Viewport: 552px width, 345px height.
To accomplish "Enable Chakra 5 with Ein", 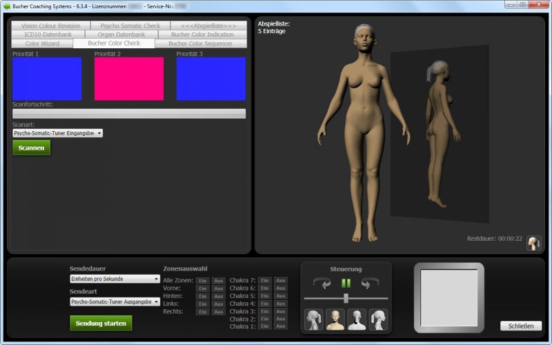I will (265, 296).
